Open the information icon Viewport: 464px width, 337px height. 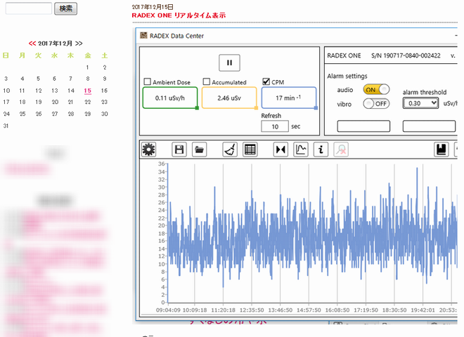pyautogui.click(x=321, y=150)
